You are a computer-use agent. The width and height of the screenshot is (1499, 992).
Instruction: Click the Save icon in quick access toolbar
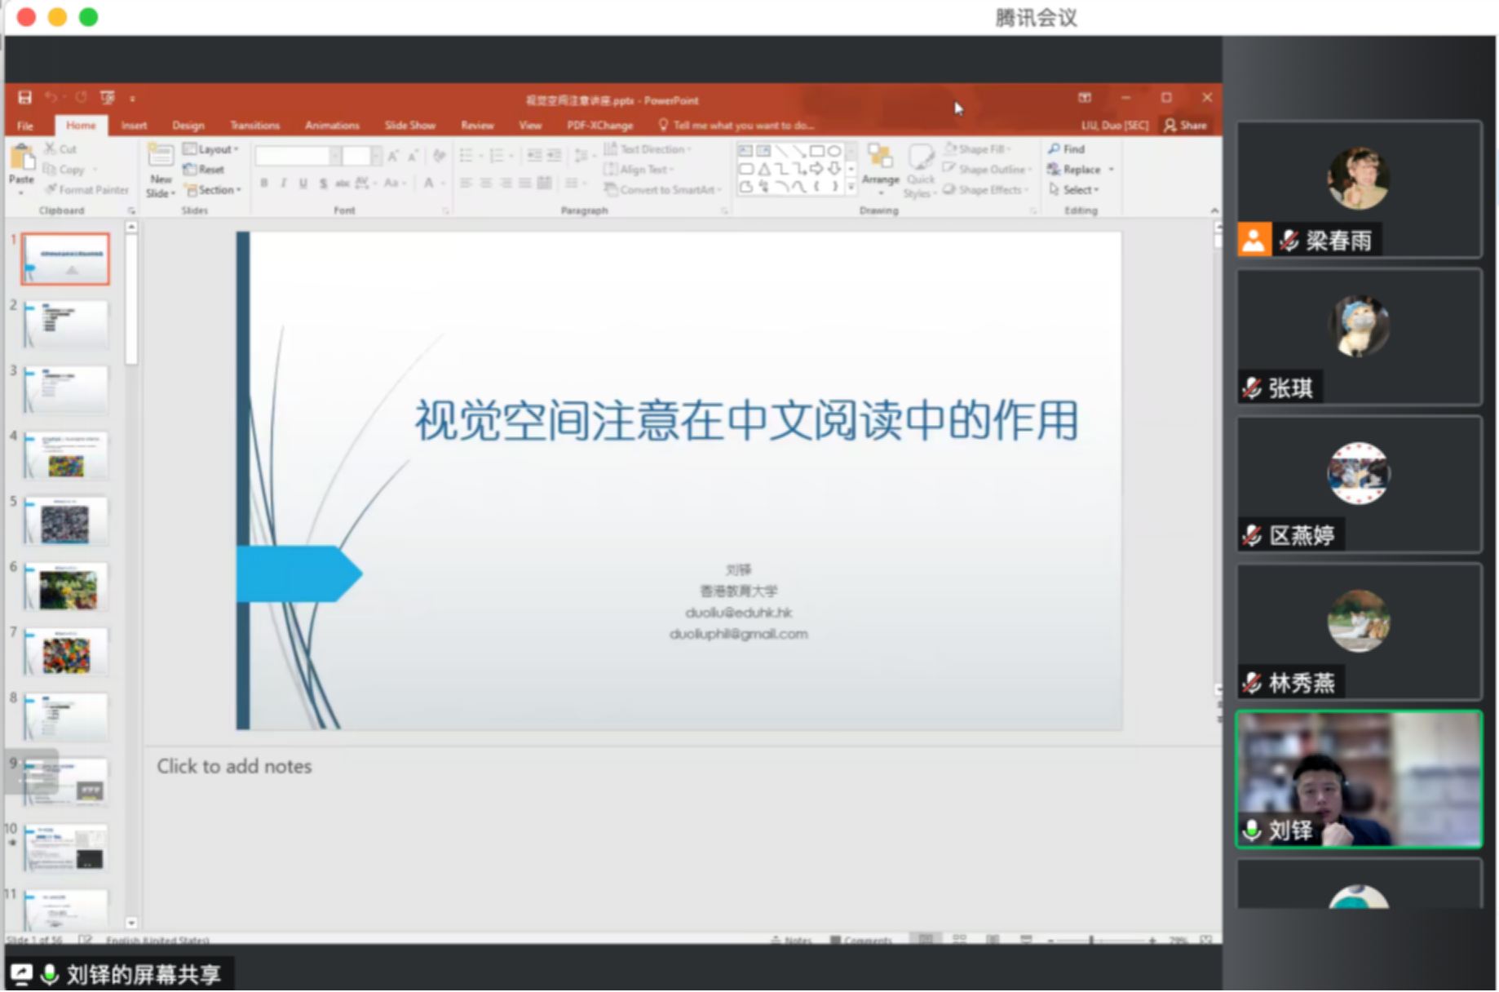(25, 98)
